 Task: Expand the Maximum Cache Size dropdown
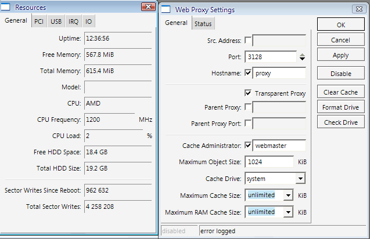288,195
